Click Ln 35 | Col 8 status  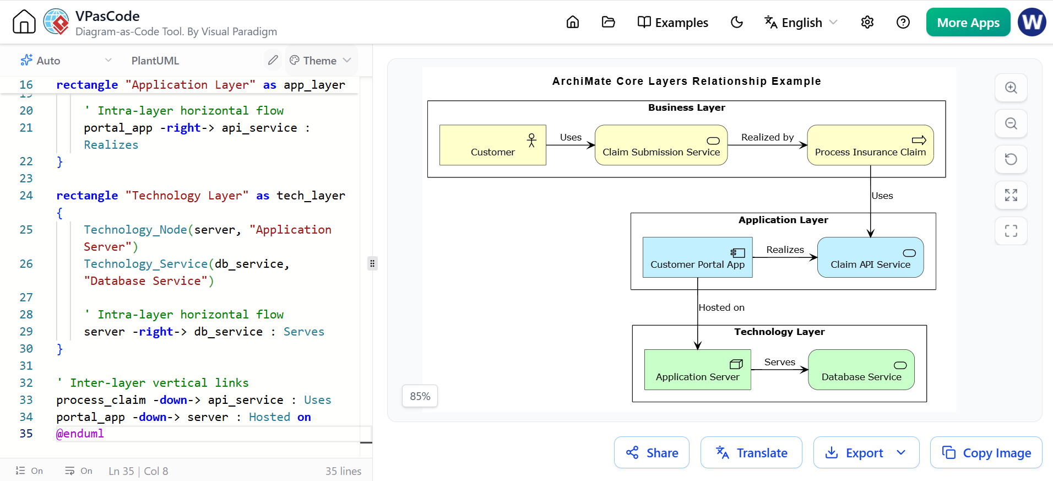(x=138, y=471)
